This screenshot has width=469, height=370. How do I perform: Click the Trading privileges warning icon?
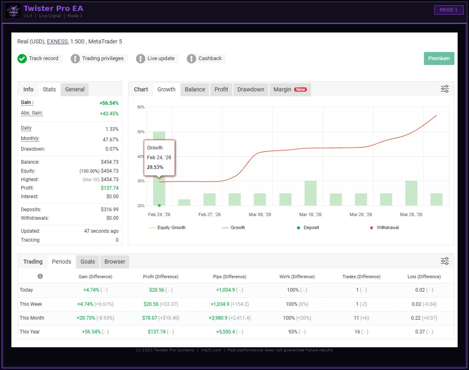click(x=75, y=58)
